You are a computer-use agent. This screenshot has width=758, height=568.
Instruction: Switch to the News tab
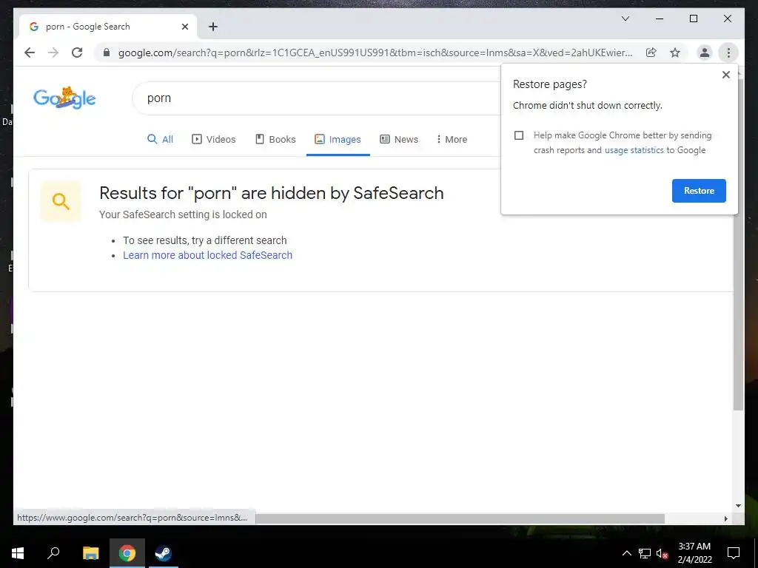click(x=399, y=139)
